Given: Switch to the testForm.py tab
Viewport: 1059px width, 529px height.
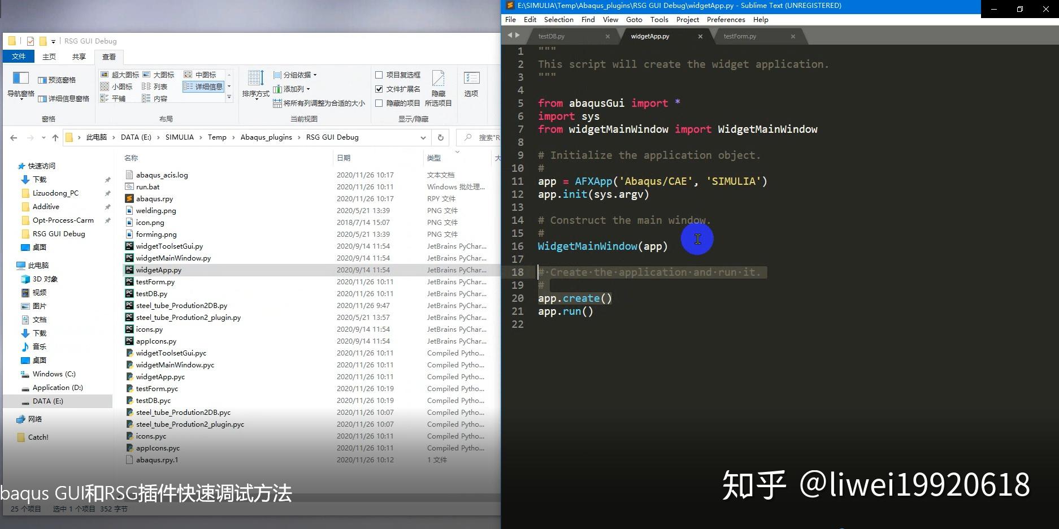Looking at the screenshot, I should point(740,36).
